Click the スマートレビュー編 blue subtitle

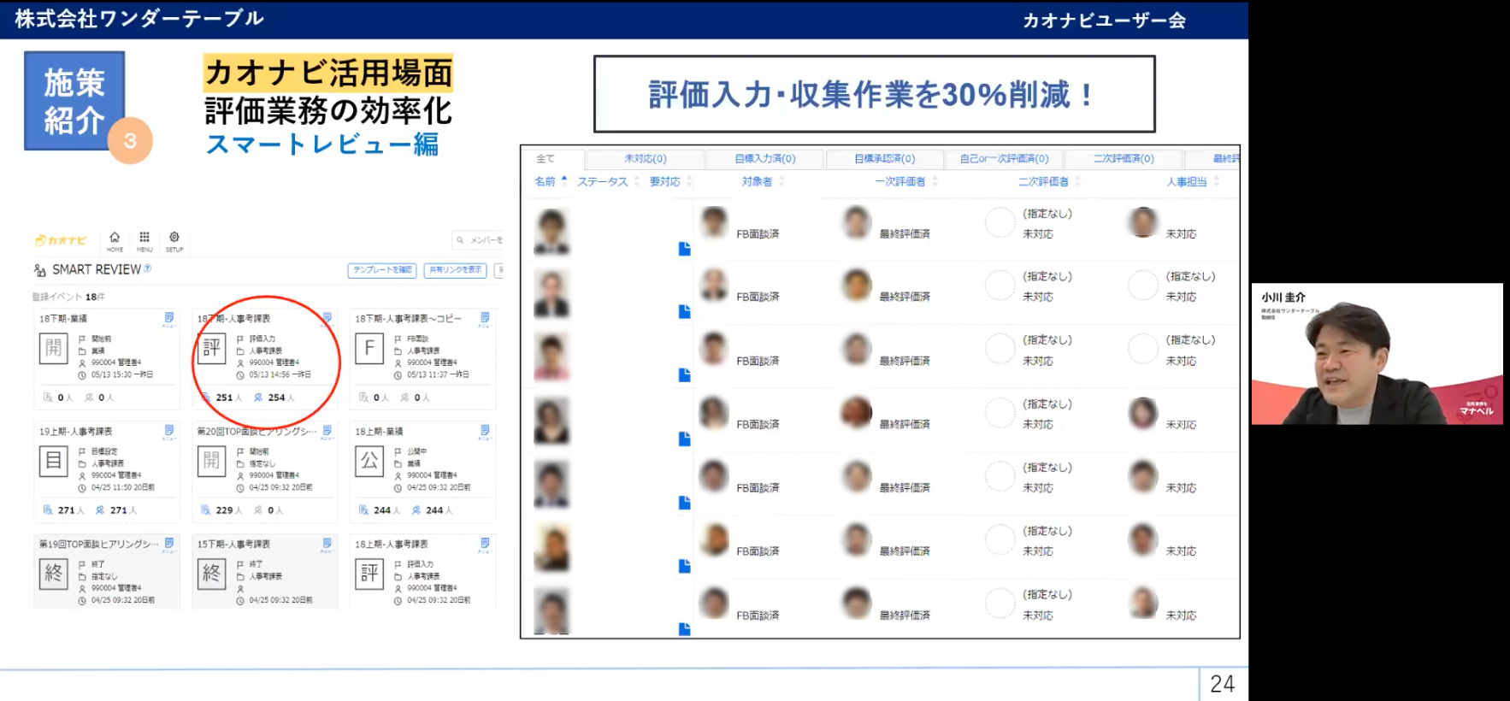(x=322, y=144)
